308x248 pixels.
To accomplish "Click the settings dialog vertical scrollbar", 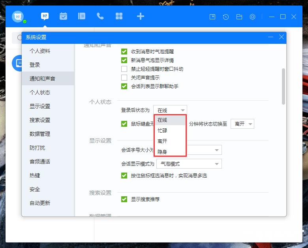I will tap(283, 86).
